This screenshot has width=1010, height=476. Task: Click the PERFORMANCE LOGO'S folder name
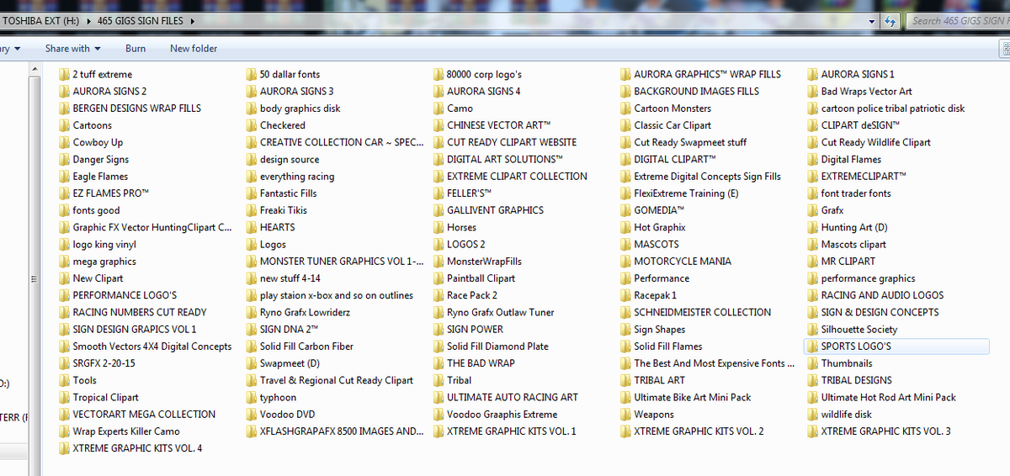coord(125,295)
